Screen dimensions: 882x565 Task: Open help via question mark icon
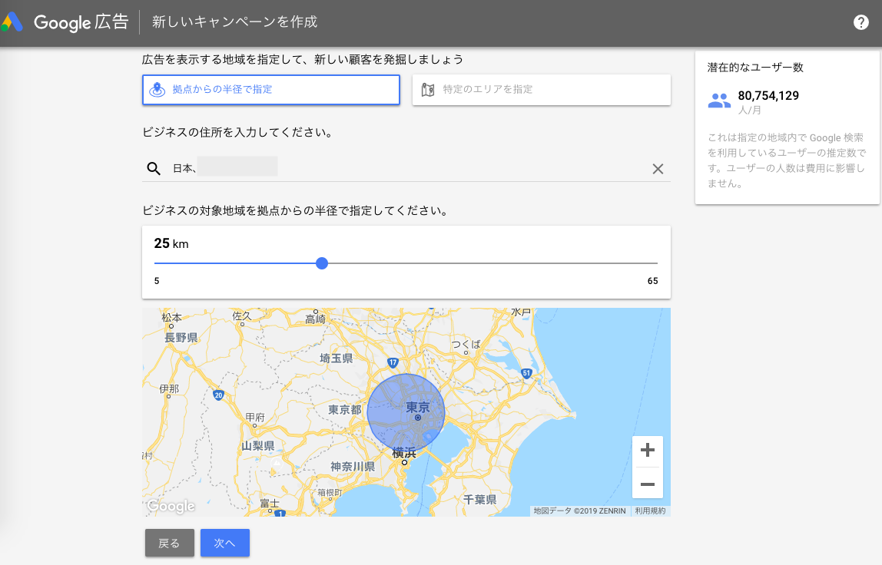click(860, 22)
